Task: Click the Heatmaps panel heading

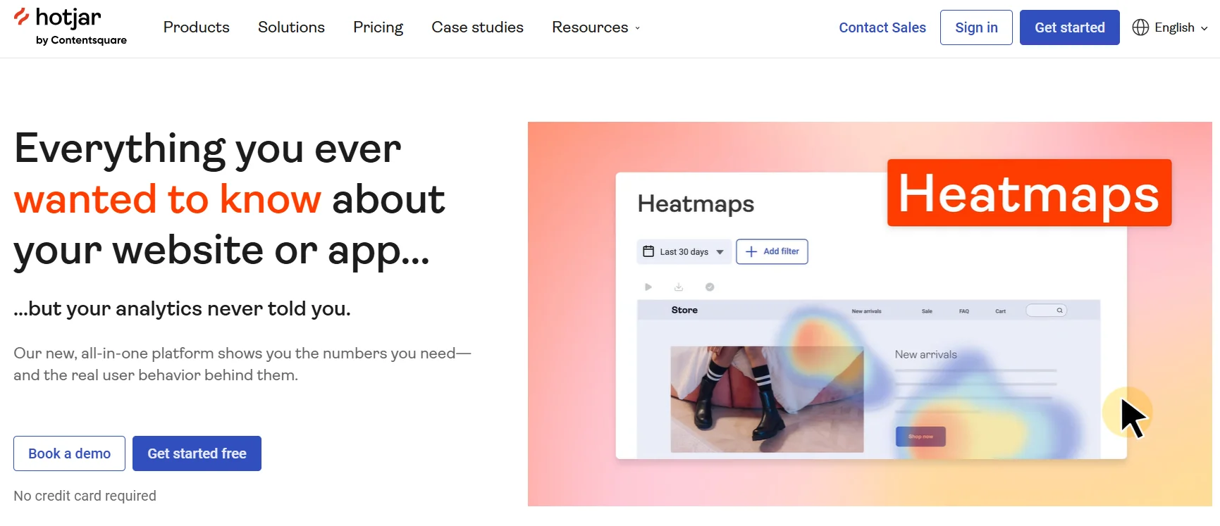Action: click(696, 203)
